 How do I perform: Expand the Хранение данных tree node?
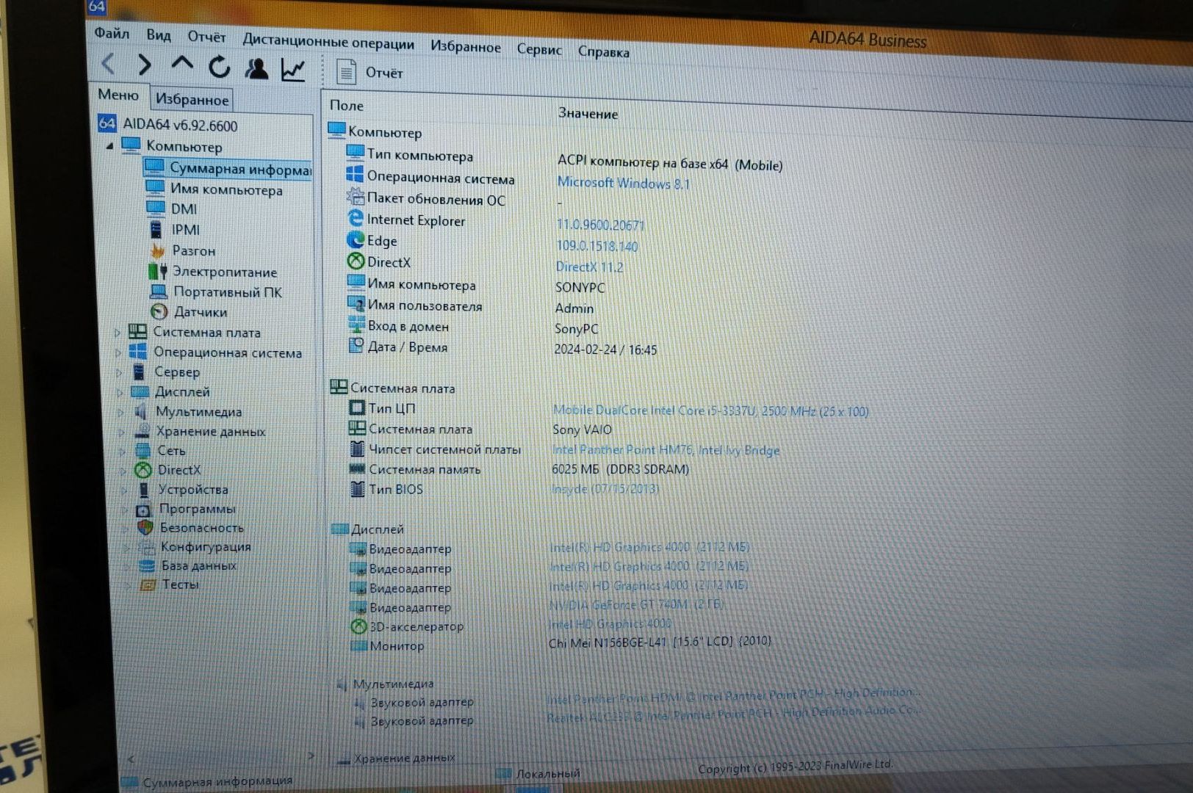121,432
